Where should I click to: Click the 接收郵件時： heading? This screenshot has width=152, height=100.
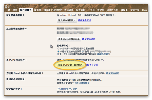click(x=64, y=46)
